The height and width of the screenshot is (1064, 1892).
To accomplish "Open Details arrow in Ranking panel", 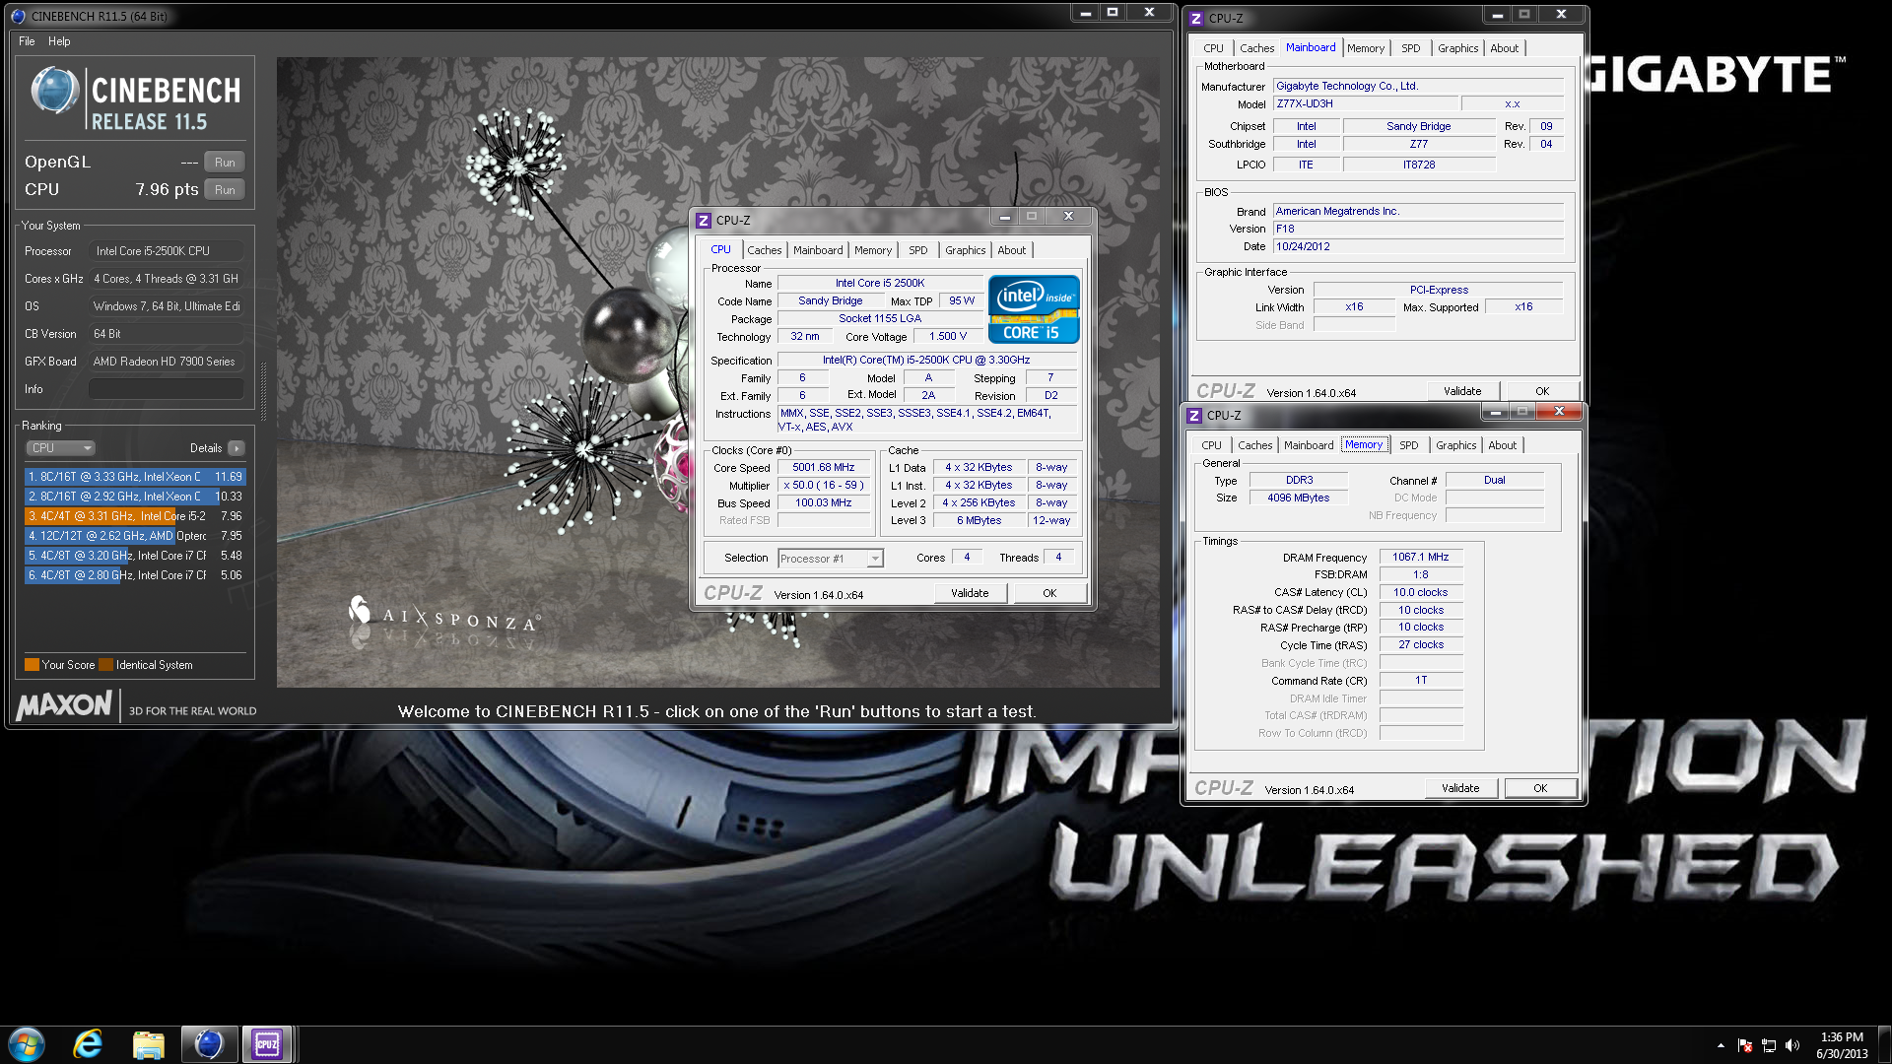I will (x=236, y=448).
